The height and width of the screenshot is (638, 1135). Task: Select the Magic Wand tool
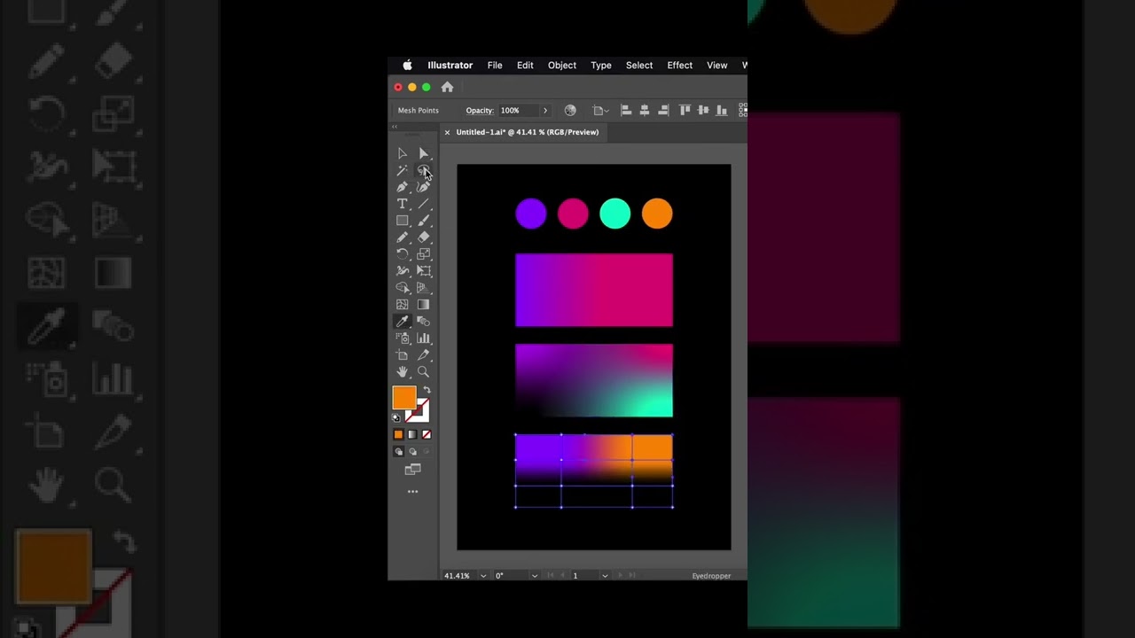pyautogui.click(x=402, y=170)
